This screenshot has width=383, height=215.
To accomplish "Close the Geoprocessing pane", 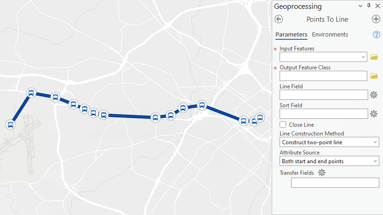I will pos(377,6).
